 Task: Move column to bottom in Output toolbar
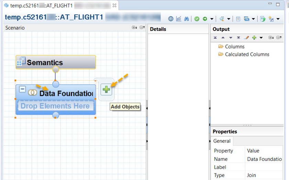point(238,38)
